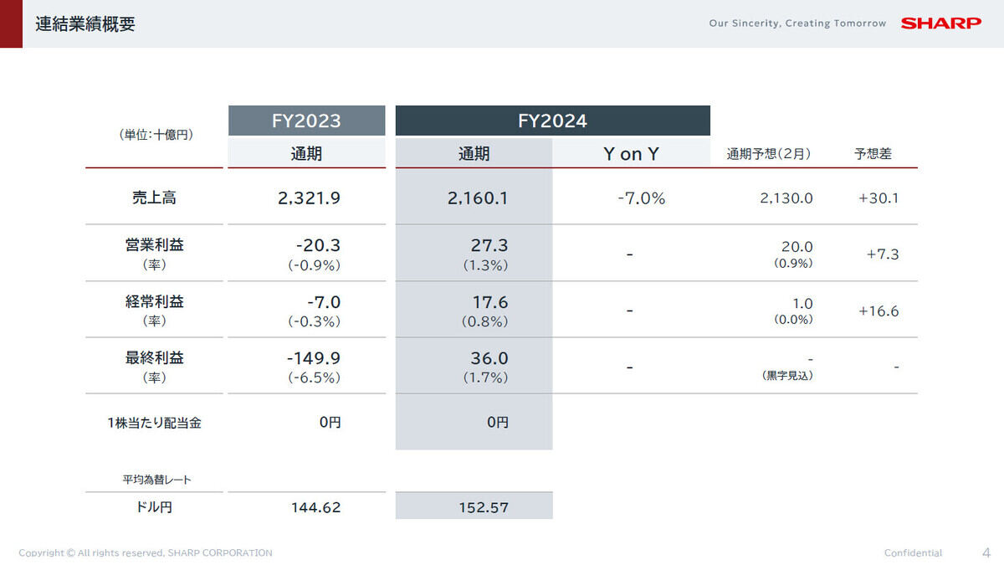The width and height of the screenshot is (1004, 565).
Task: Select the 経常利益 row label
Action: click(x=154, y=302)
